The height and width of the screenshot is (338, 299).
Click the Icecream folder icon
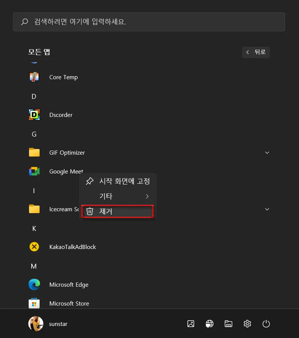pos(34,209)
